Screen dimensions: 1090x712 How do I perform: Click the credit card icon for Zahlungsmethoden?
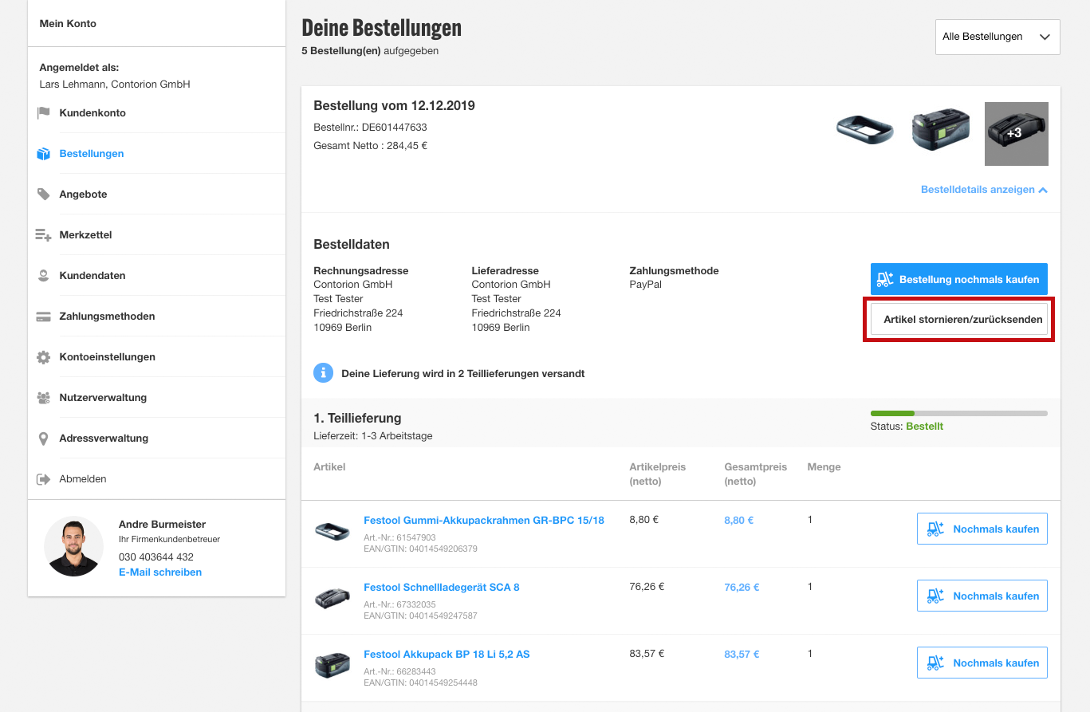click(43, 317)
